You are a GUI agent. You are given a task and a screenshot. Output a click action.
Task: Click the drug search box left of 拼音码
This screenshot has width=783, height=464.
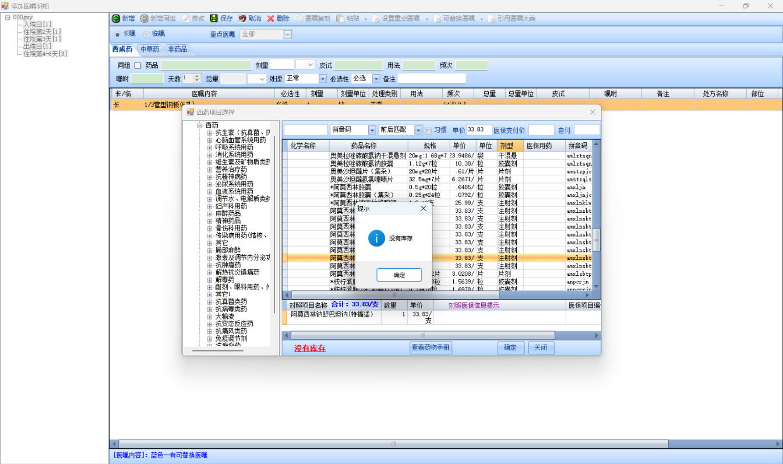(x=306, y=130)
